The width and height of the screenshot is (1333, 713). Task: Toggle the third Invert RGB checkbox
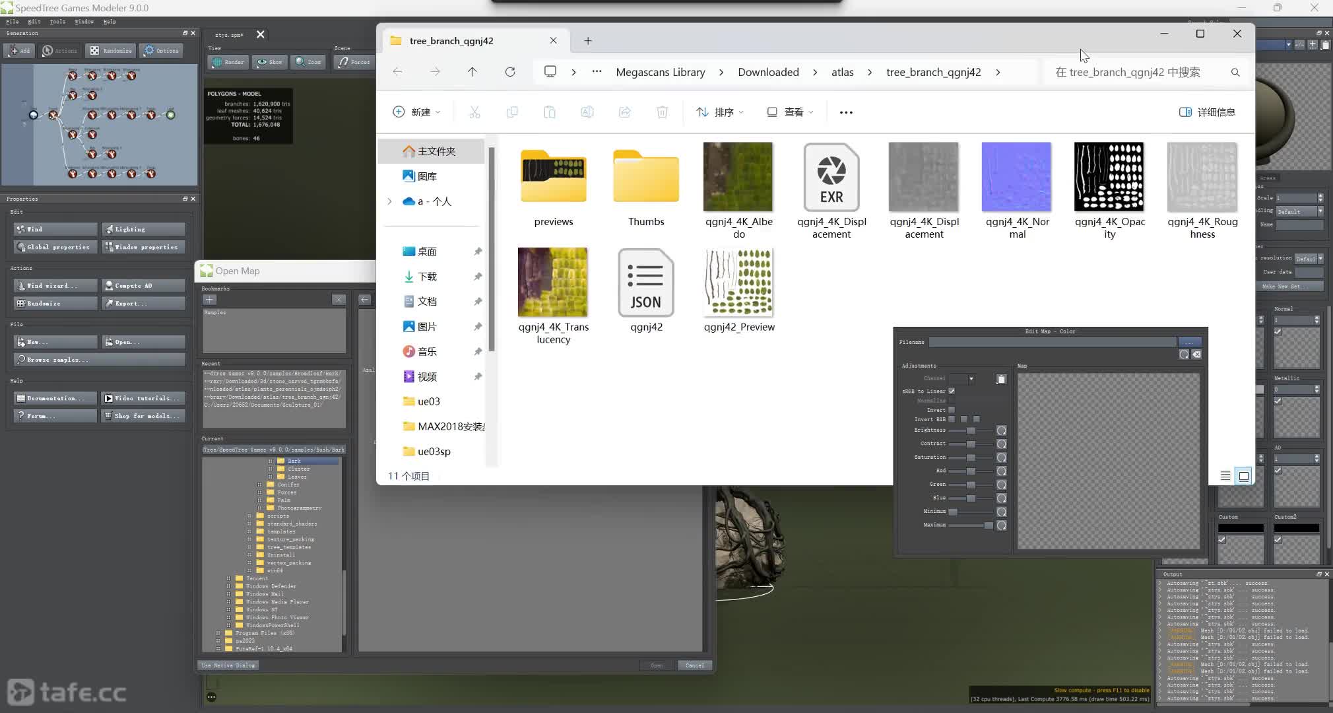977,419
